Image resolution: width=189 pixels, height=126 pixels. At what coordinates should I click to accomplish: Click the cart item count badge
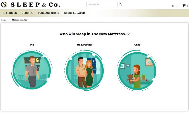coord(187,6)
